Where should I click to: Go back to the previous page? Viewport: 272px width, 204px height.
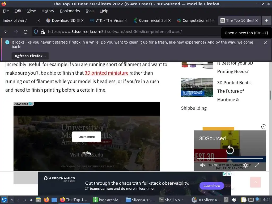coord(6,32)
